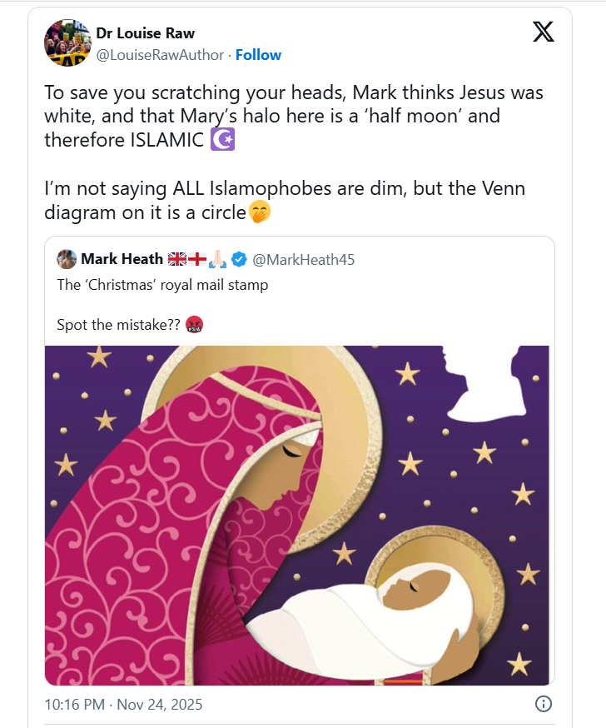Click the blue verified badge
The image size is (606, 728).
coord(238,260)
